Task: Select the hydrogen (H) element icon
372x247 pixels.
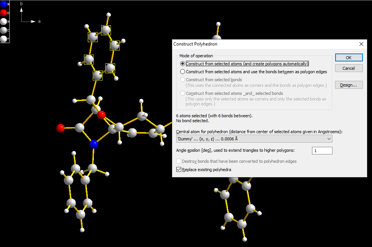Action: coord(3,21)
